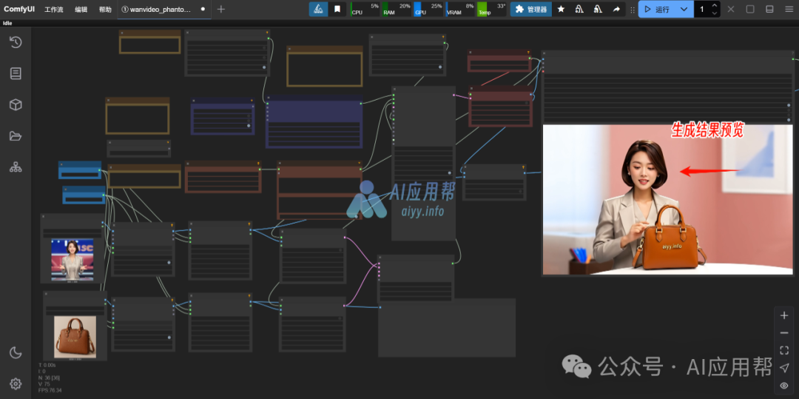This screenshot has height=399, width=799.
Task: Open the hamburger menu at top right
Action: pos(789,9)
